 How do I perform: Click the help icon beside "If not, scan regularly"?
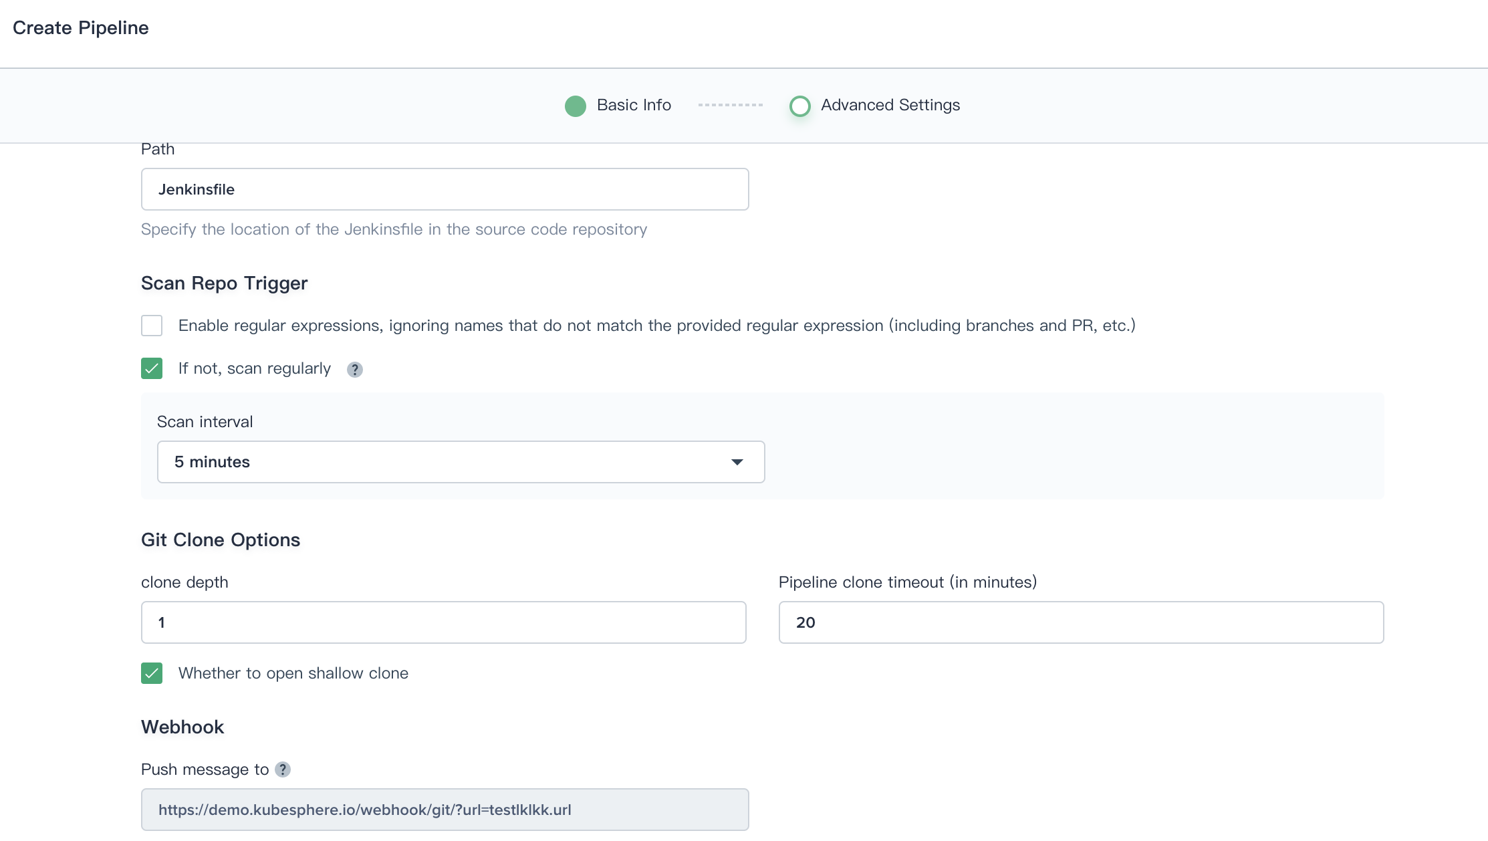click(354, 369)
